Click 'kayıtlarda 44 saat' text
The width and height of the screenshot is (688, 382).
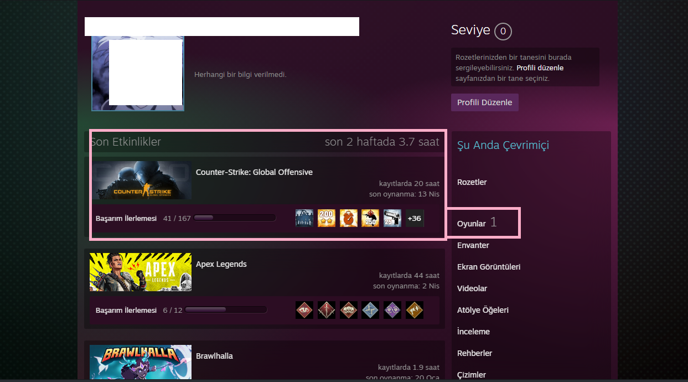click(x=409, y=275)
